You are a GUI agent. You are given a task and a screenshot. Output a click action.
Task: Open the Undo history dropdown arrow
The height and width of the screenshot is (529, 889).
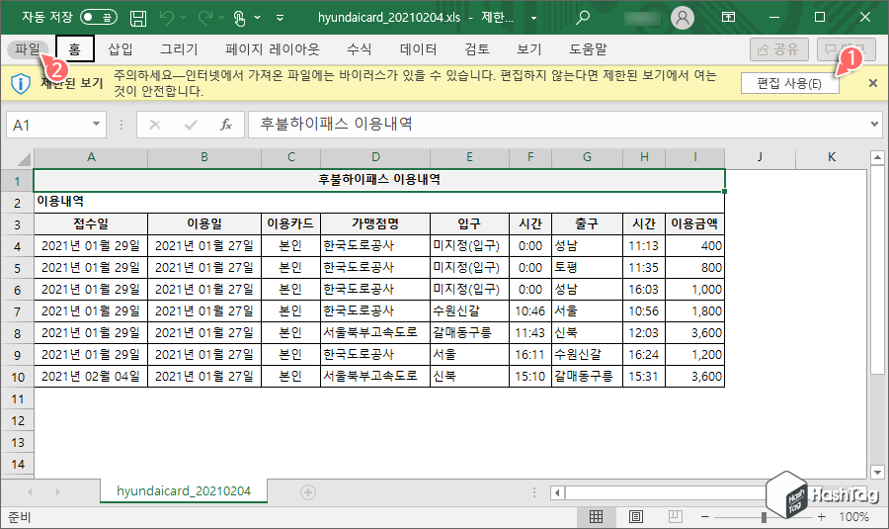point(183,18)
